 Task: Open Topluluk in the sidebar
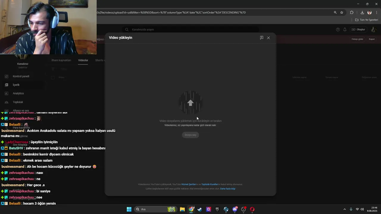tap(18, 102)
